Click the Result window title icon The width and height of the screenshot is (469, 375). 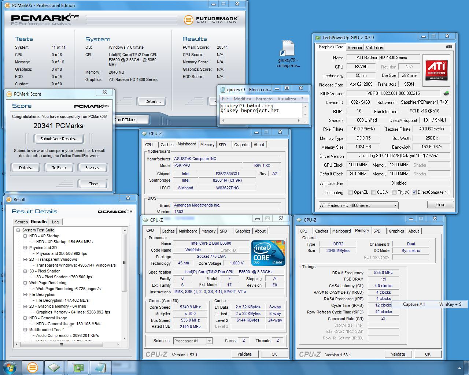[9, 199]
